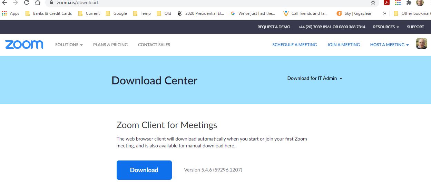The image size is (431, 187).
Task: Open the Adobe Acrobat extension icon
Action: 387,2
